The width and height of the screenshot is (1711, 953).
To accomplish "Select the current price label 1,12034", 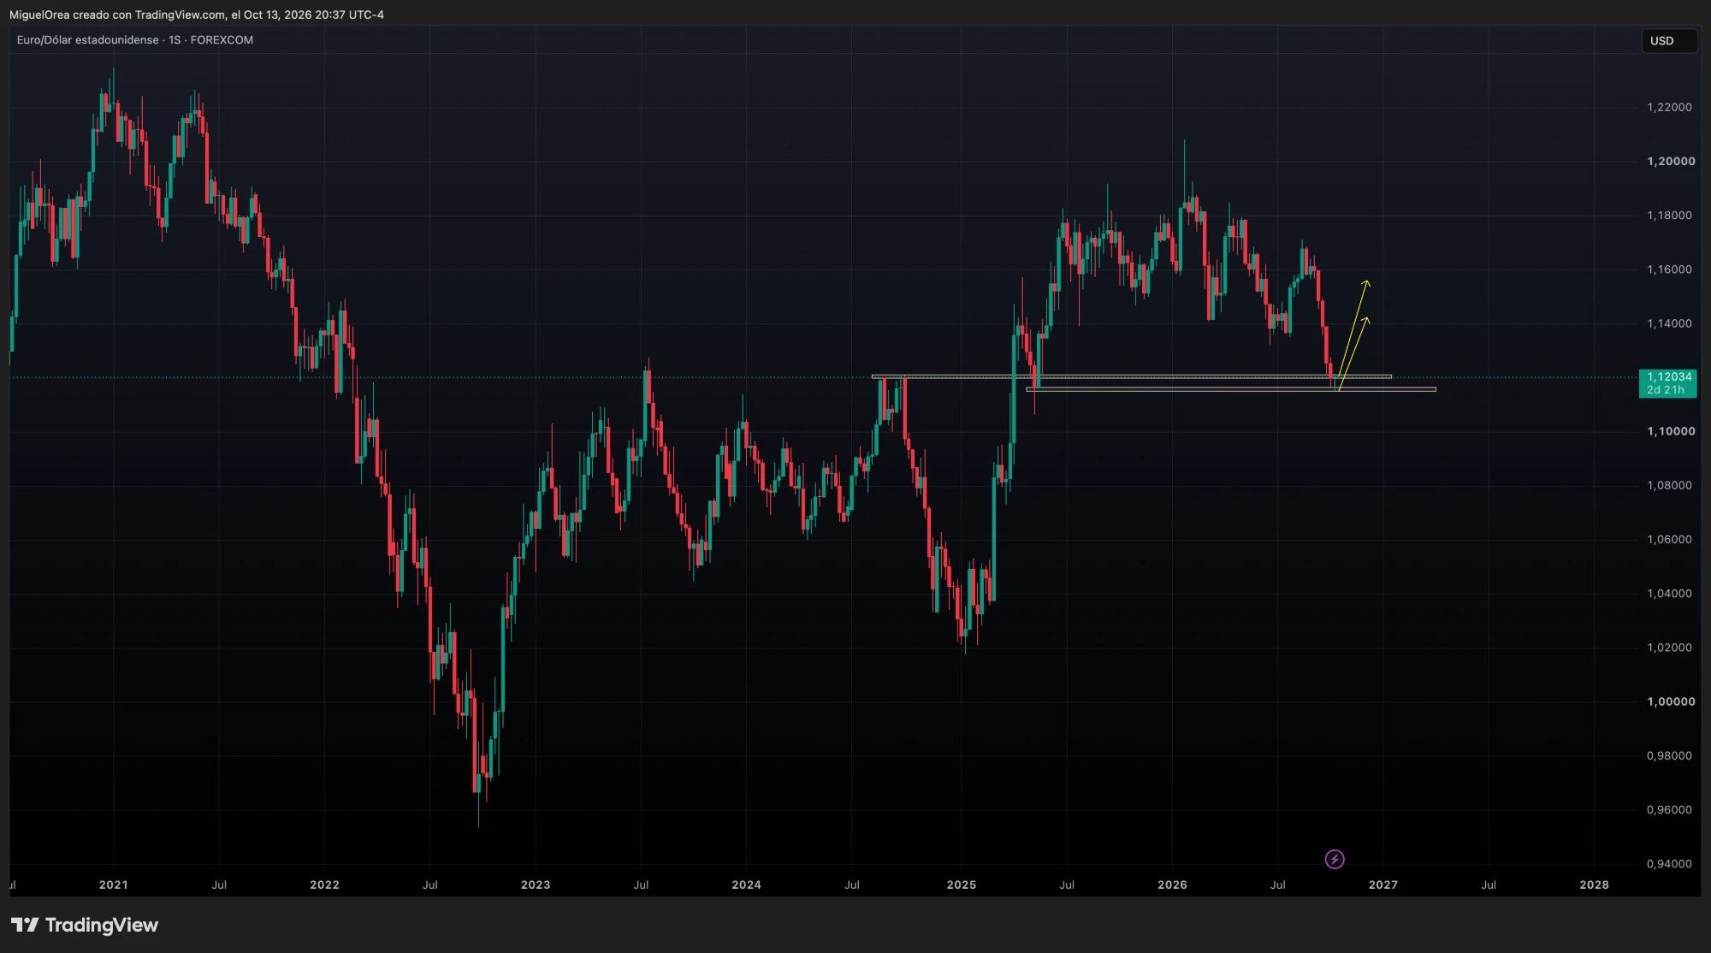I will pyautogui.click(x=1669, y=376).
